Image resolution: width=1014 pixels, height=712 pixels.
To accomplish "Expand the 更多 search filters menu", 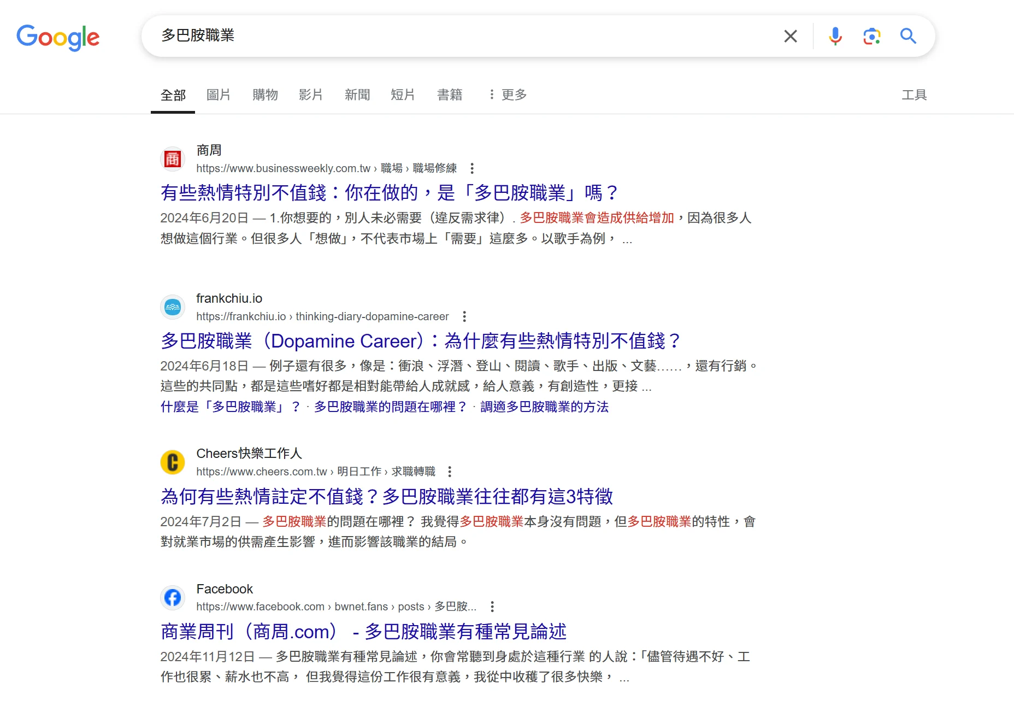I will (x=508, y=95).
